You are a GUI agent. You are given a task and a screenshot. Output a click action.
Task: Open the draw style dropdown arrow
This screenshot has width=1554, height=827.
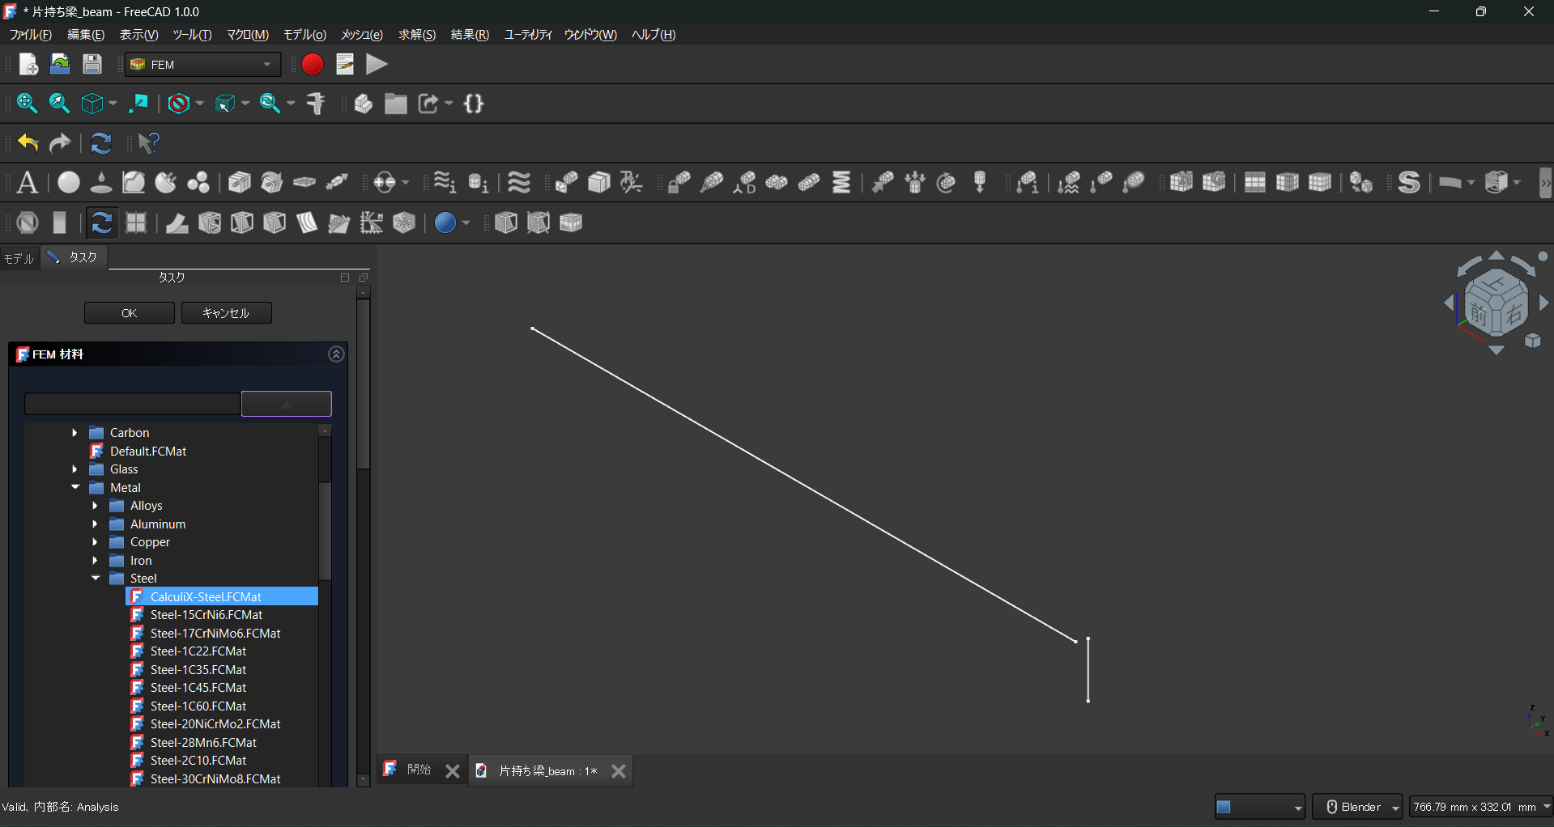point(199,104)
